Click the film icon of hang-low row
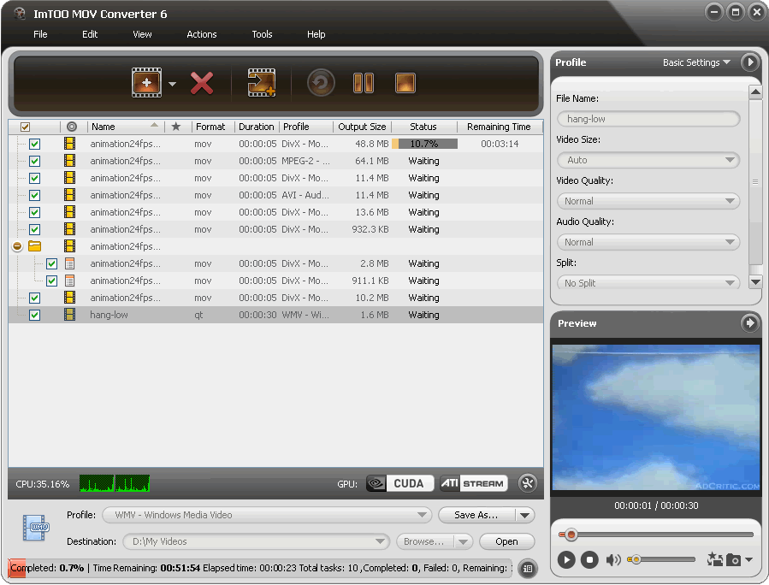Screen dimensions: 769x585 69,315
